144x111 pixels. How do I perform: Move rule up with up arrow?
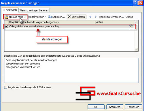pos(90,17)
